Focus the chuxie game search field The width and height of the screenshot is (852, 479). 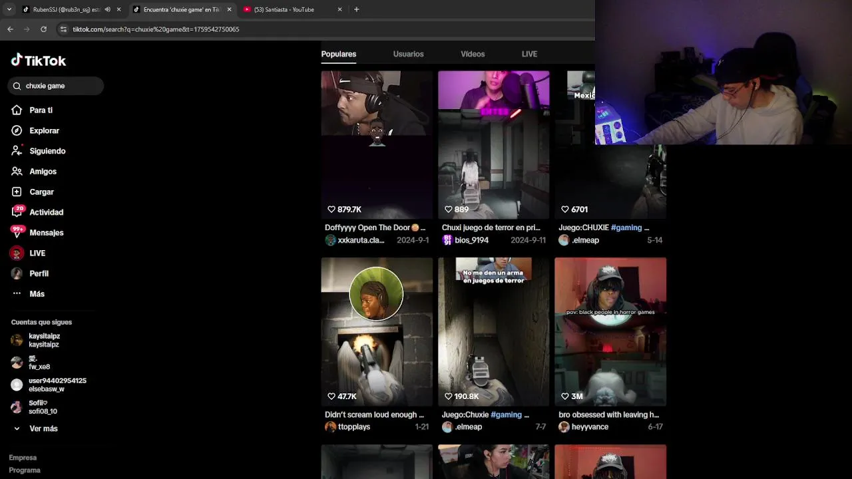pyautogui.click(x=56, y=86)
